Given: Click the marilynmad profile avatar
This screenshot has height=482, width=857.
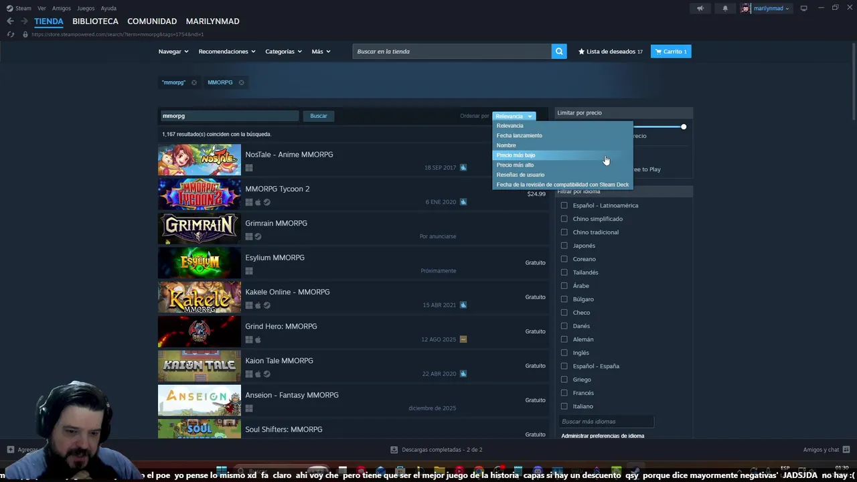Looking at the screenshot, I should tap(746, 8).
